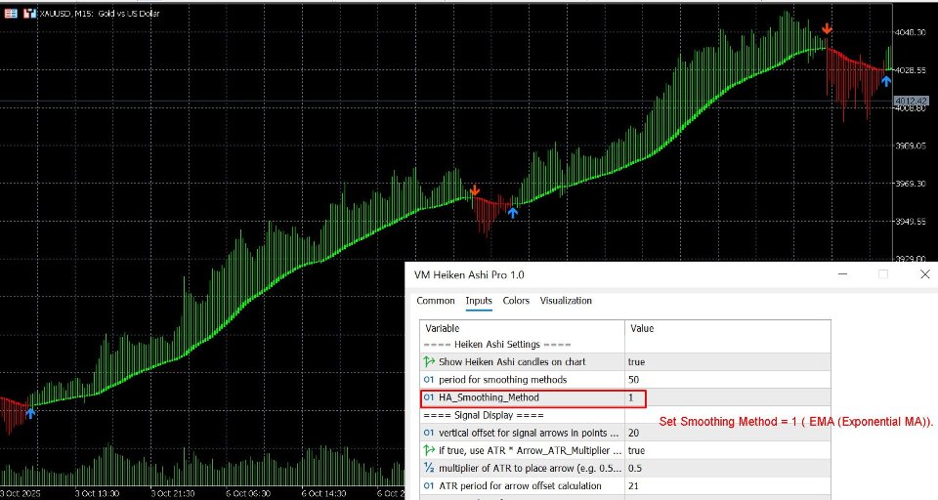Click price level 3989.05 on the scale
Viewport: 938px width, 500px height.
910,146
